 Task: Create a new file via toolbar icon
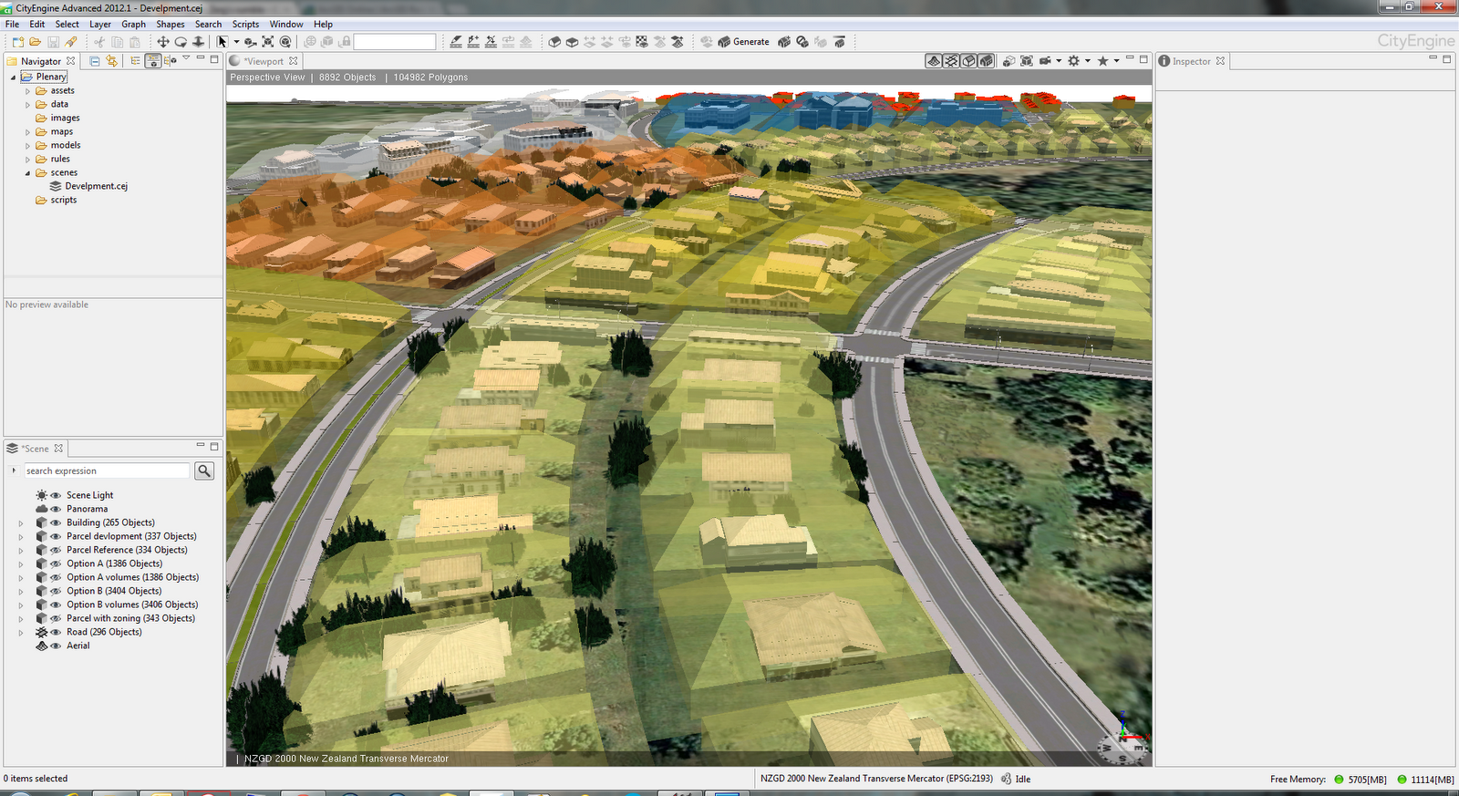click(x=17, y=42)
